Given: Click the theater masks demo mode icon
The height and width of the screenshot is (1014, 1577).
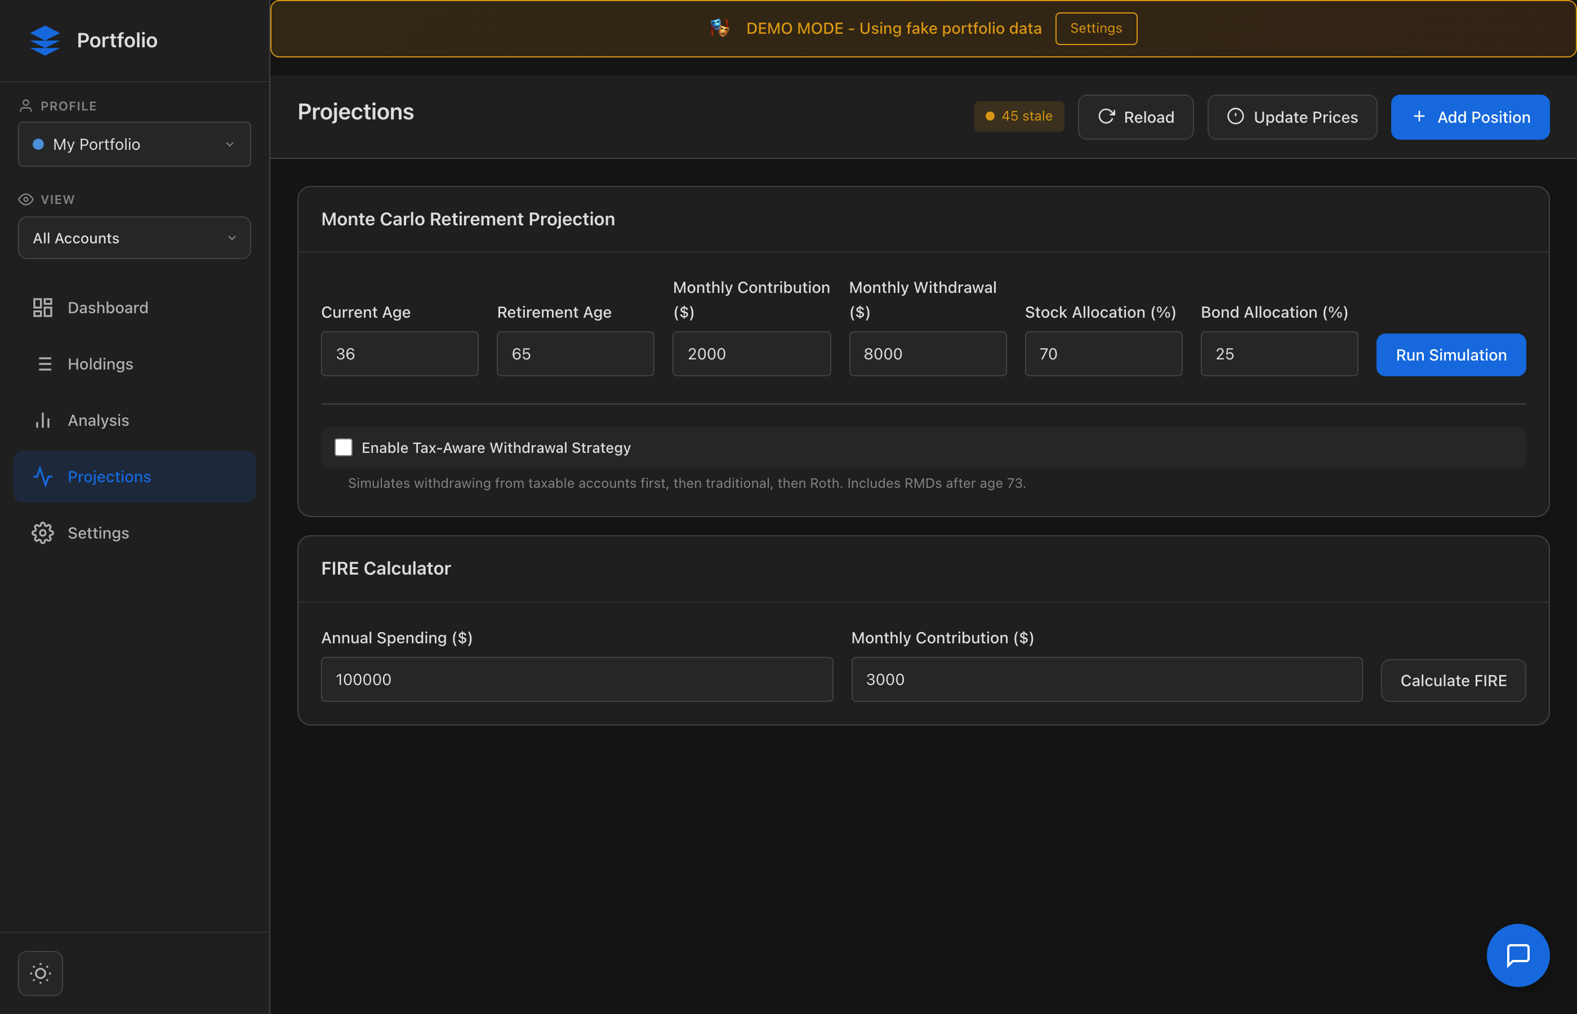Looking at the screenshot, I should tap(719, 28).
